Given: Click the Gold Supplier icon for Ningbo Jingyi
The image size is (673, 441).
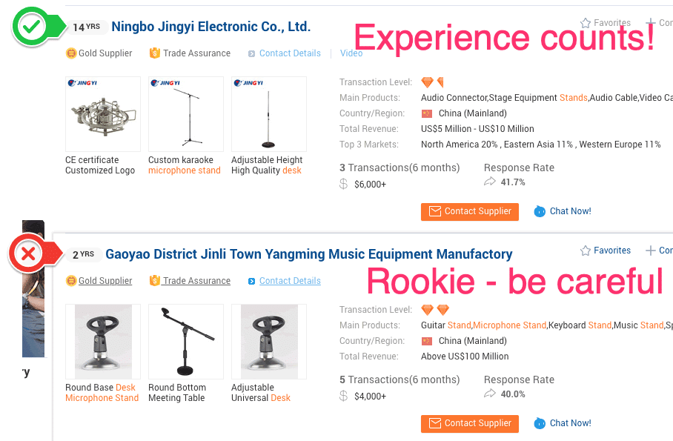Looking at the screenshot, I should point(71,53).
